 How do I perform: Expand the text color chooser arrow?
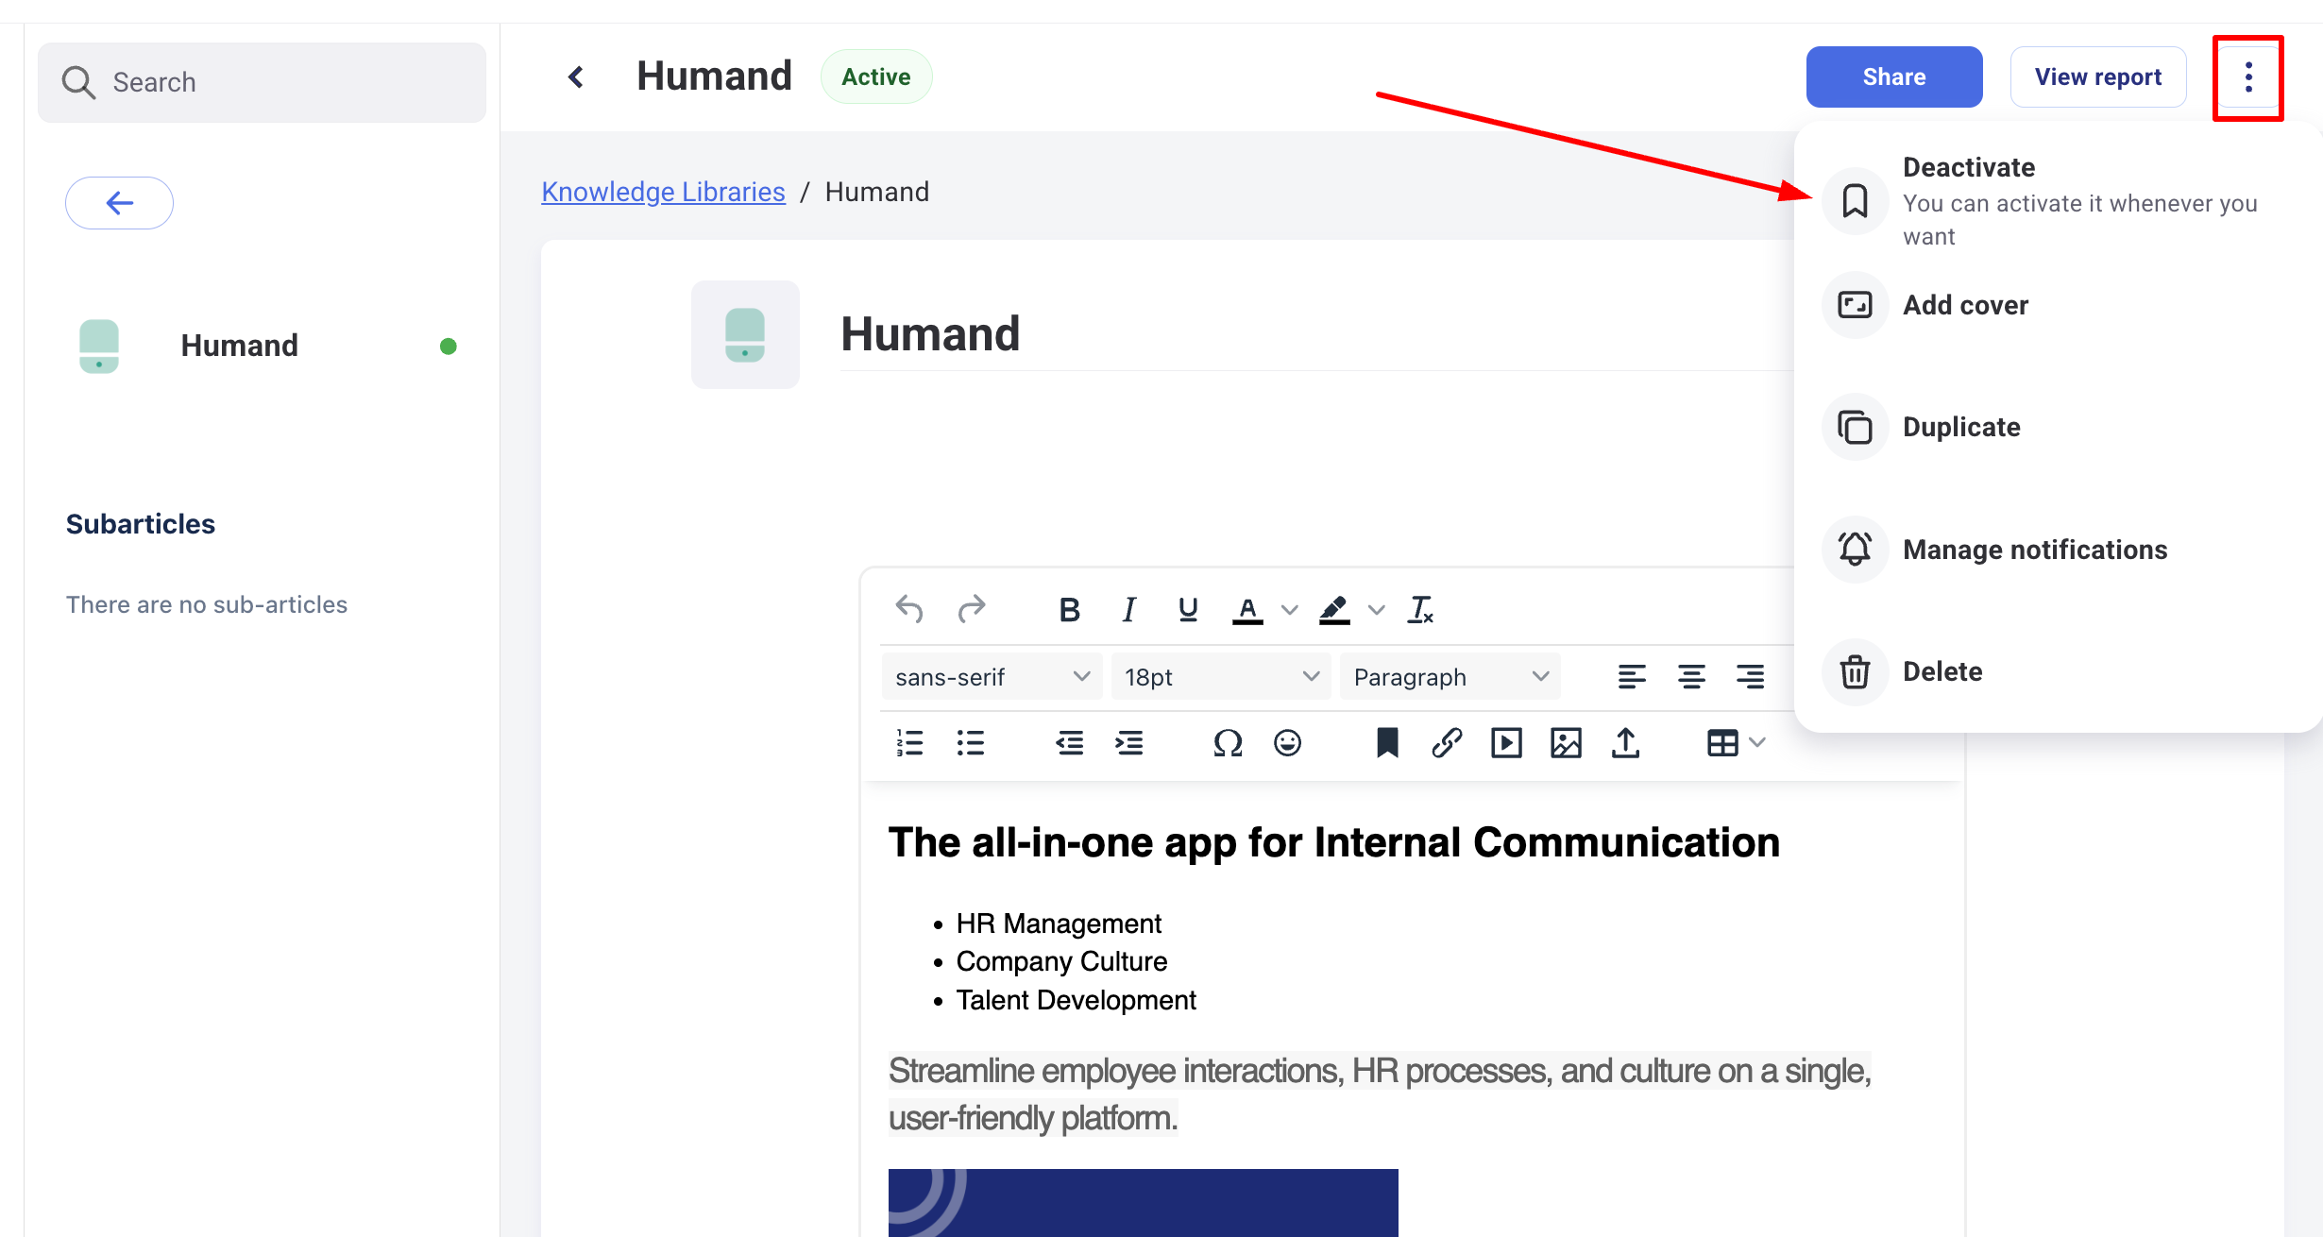click(x=1289, y=610)
